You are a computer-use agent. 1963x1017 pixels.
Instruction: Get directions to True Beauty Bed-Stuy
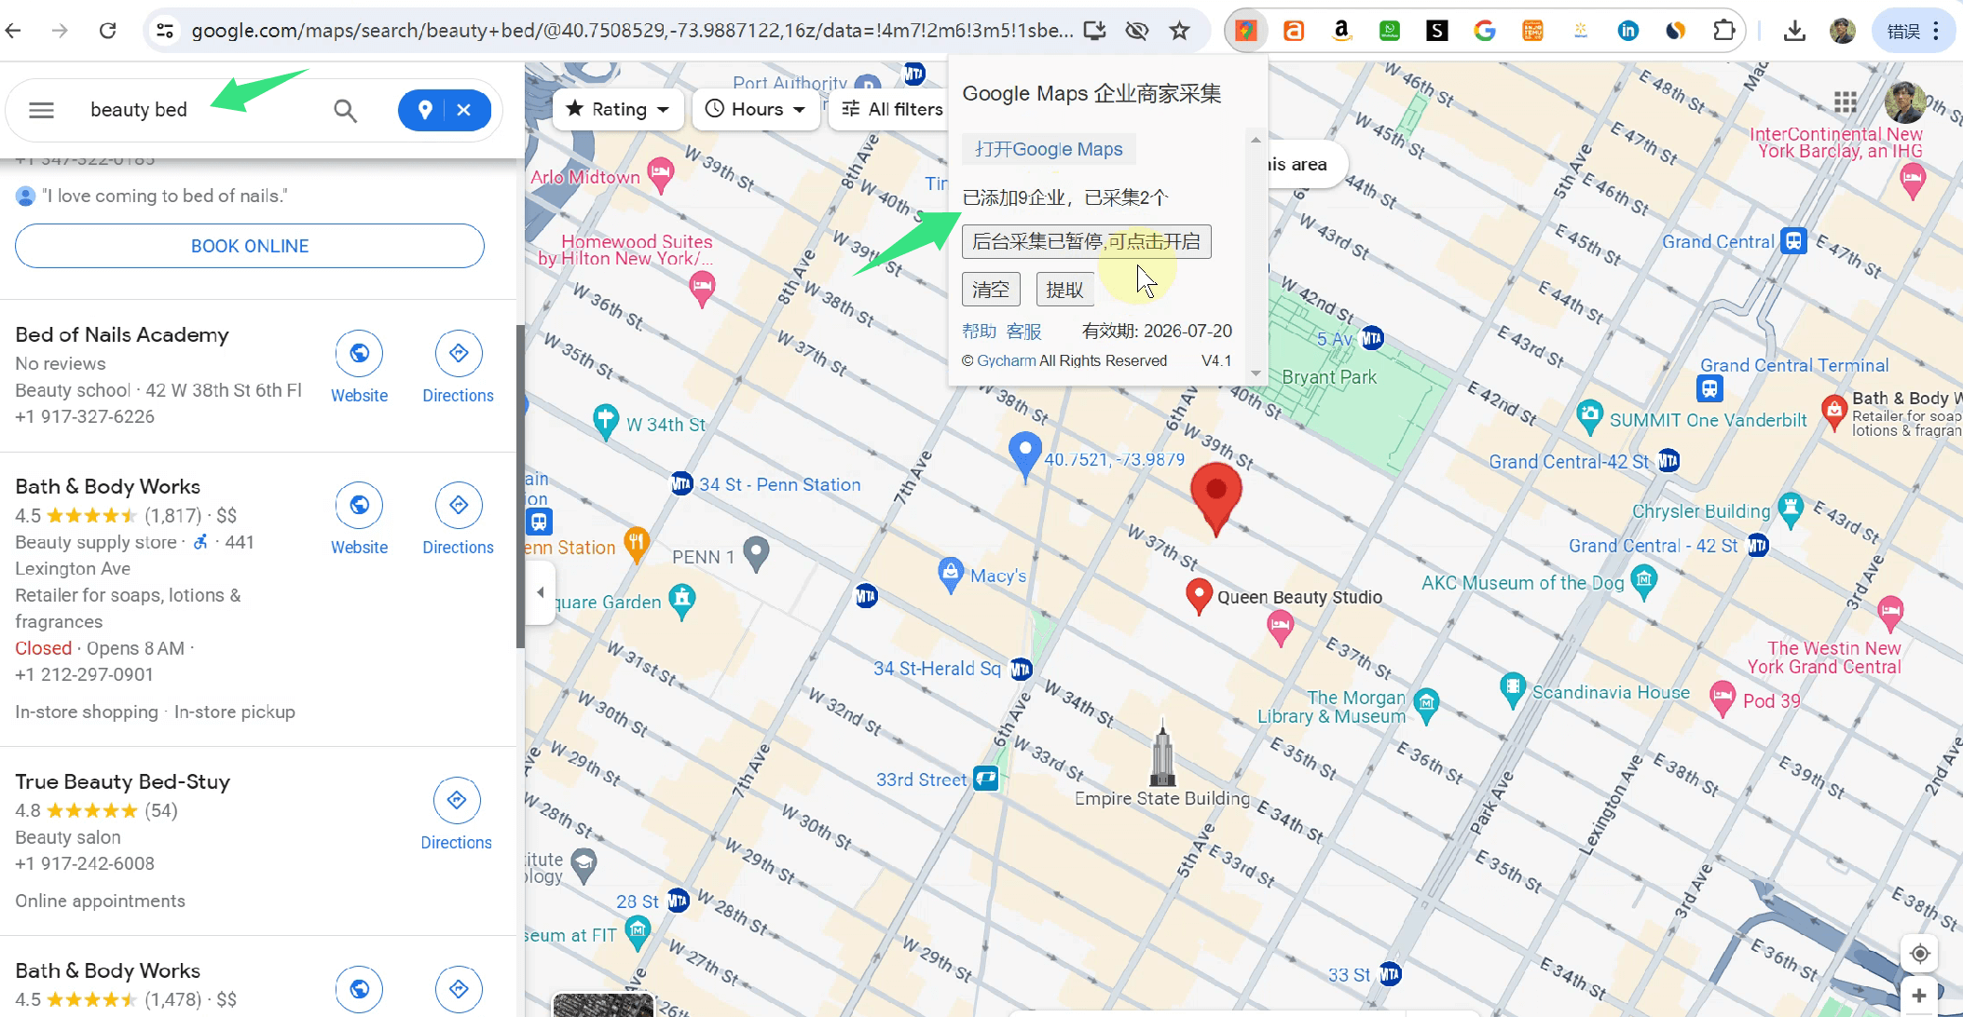pyautogui.click(x=457, y=800)
